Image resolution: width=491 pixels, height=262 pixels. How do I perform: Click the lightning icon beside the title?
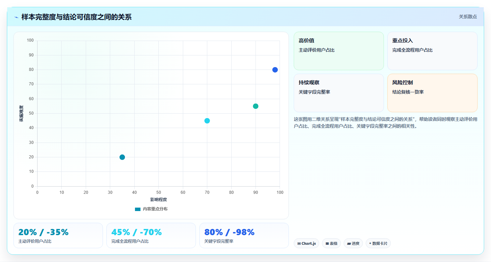(x=16, y=17)
